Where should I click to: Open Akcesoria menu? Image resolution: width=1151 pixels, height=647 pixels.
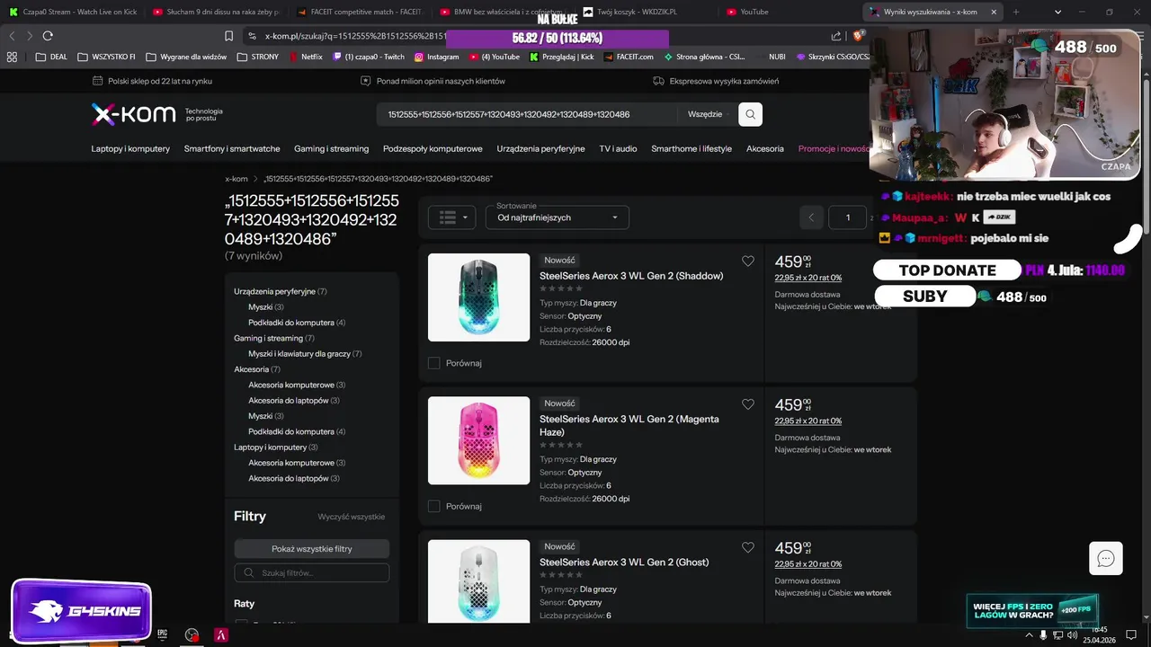pyautogui.click(x=765, y=148)
